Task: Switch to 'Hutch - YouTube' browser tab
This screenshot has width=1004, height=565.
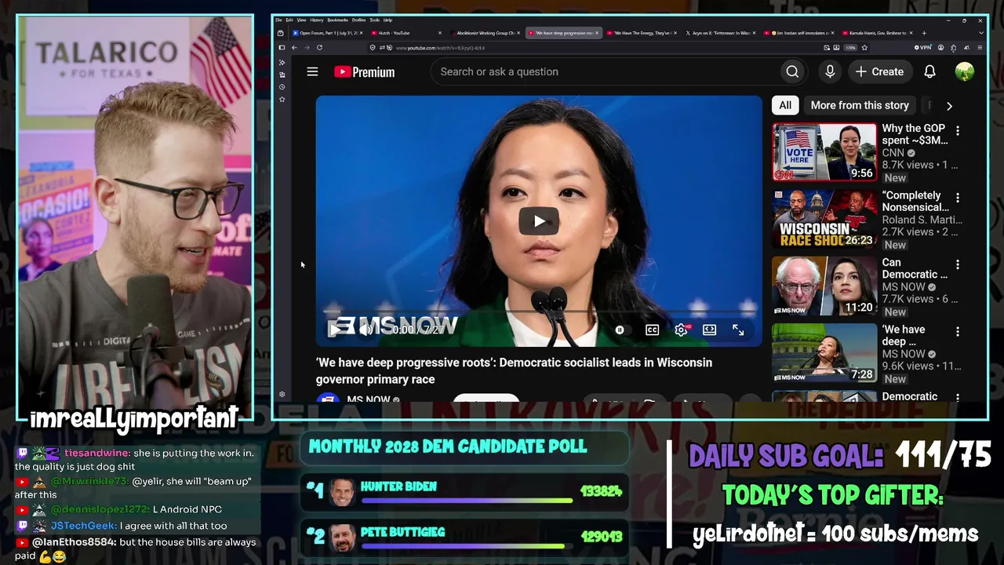Action: (x=406, y=33)
